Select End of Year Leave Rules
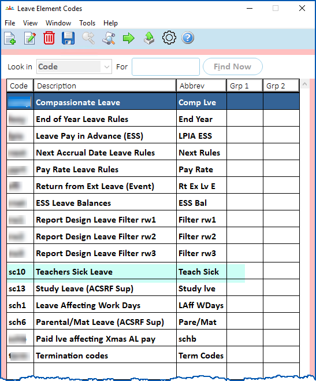 (x=153, y=119)
